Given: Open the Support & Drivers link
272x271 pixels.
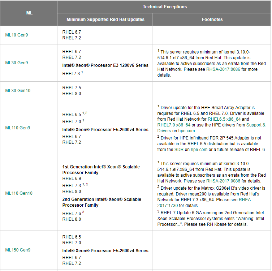Looking at the screenshot, I should coord(211,128).
